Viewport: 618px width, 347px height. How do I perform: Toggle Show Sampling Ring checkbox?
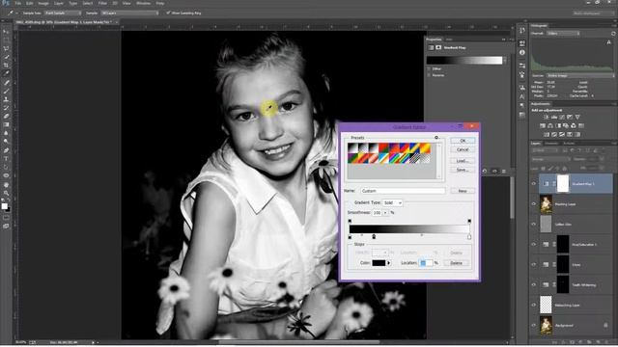168,13
